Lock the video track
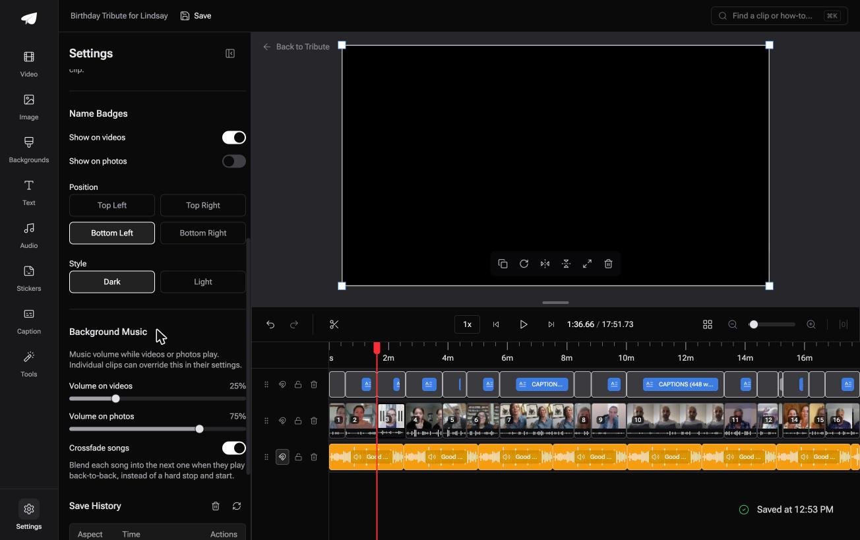Screen dimensions: 860x540 click(x=298, y=421)
